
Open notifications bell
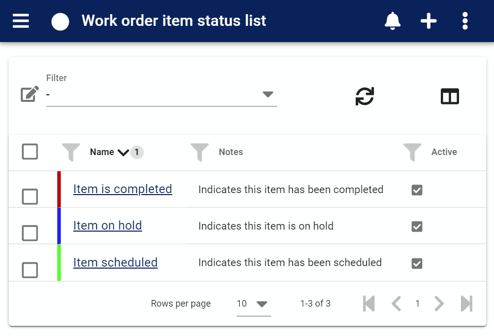[393, 21]
